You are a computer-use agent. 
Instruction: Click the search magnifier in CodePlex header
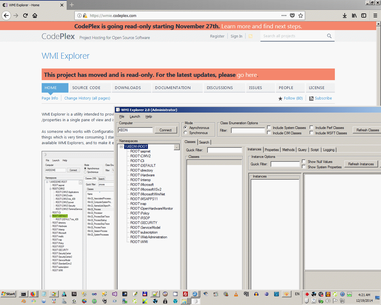(x=329, y=36)
